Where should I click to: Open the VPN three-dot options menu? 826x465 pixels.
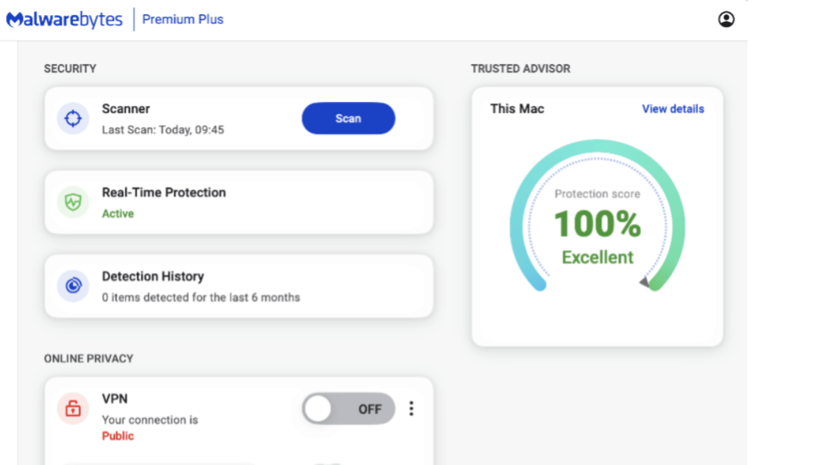point(411,409)
